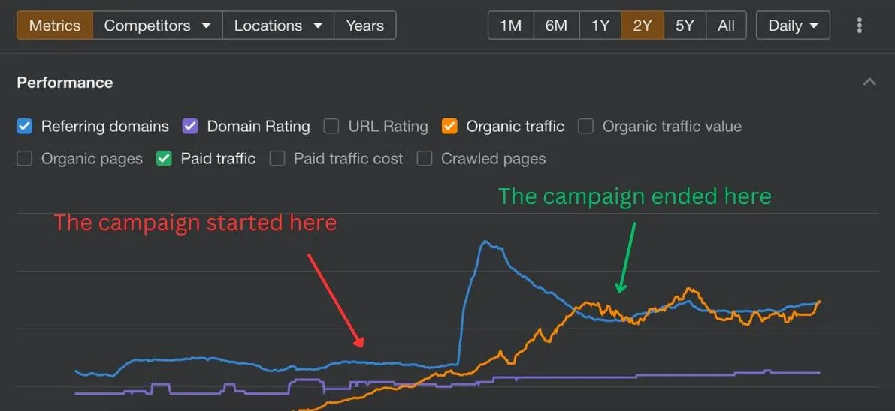Enable the Organic traffic value checkbox
This screenshot has height=411, width=895.
click(x=585, y=127)
